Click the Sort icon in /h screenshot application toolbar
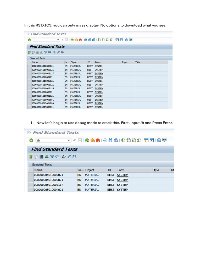Screen dimensions: 201x269 (47, 157)
